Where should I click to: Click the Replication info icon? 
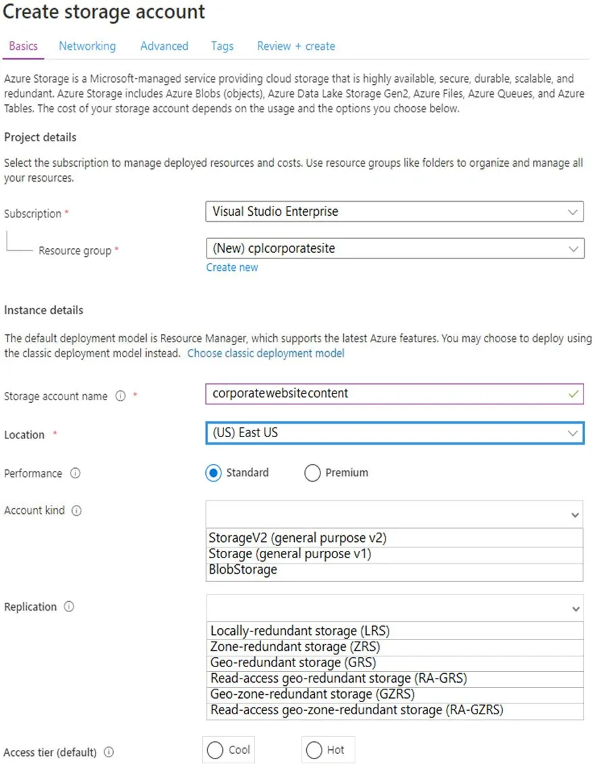[69, 607]
